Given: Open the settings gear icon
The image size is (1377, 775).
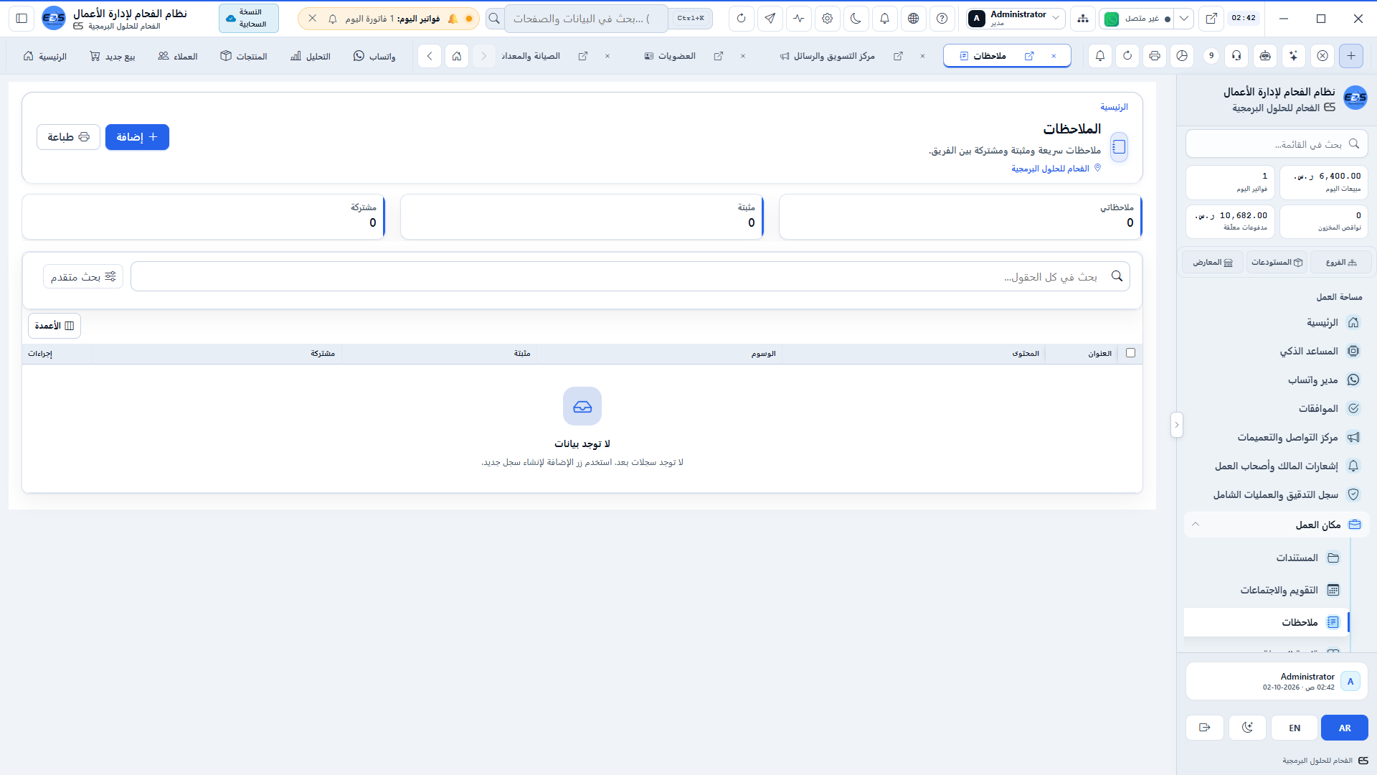Looking at the screenshot, I should 828,19.
